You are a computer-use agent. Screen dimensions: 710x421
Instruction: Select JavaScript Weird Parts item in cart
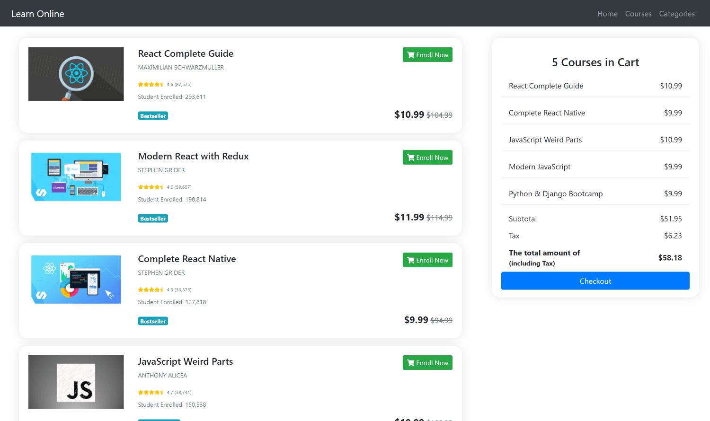click(x=595, y=140)
